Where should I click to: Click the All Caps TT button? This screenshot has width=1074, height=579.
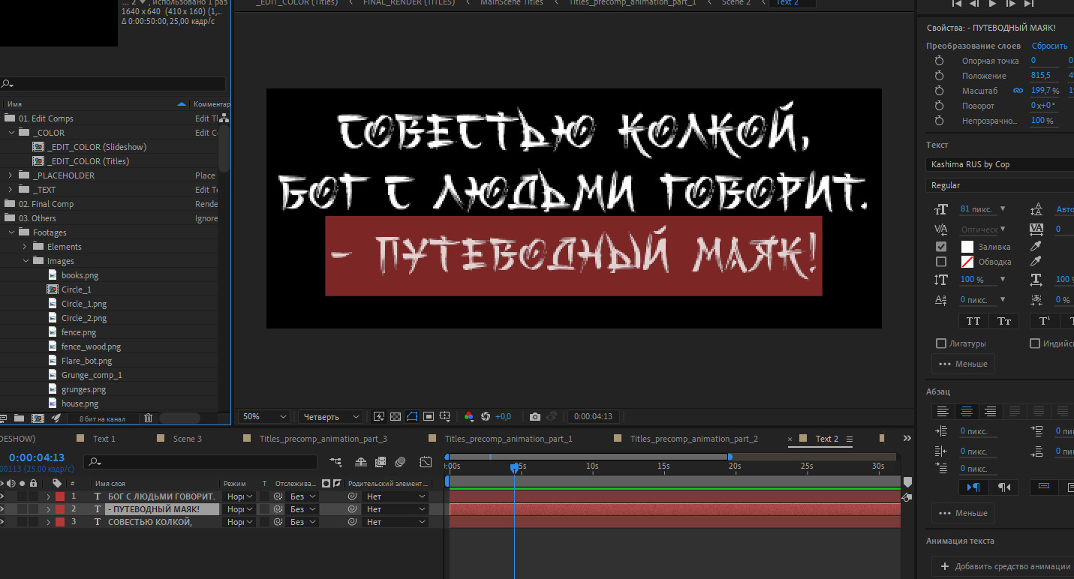[x=973, y=321]
